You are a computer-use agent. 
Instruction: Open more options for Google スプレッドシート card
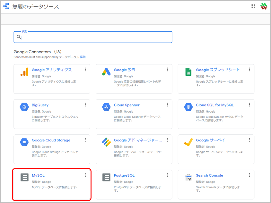click(x=249, y=69)
